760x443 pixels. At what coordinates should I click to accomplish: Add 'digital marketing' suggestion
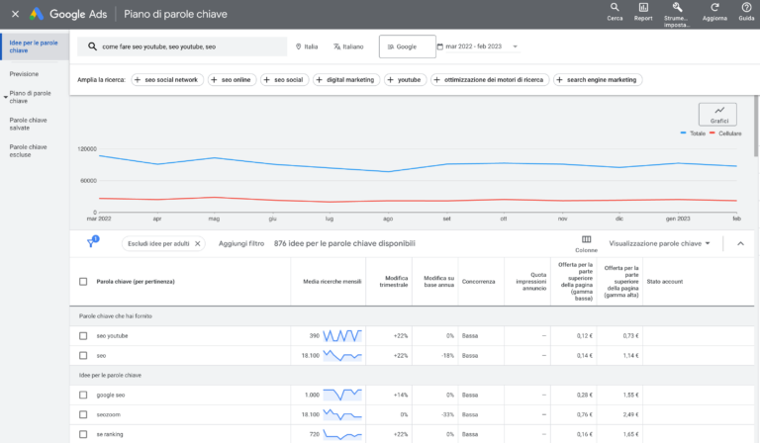(345, 79)
